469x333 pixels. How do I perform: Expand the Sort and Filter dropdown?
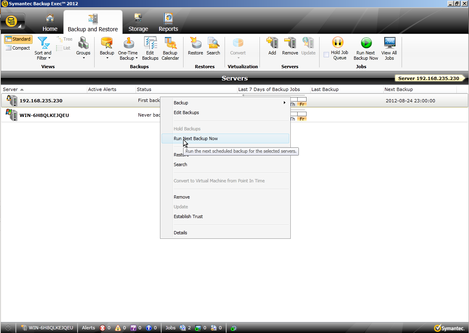(43, 49)
